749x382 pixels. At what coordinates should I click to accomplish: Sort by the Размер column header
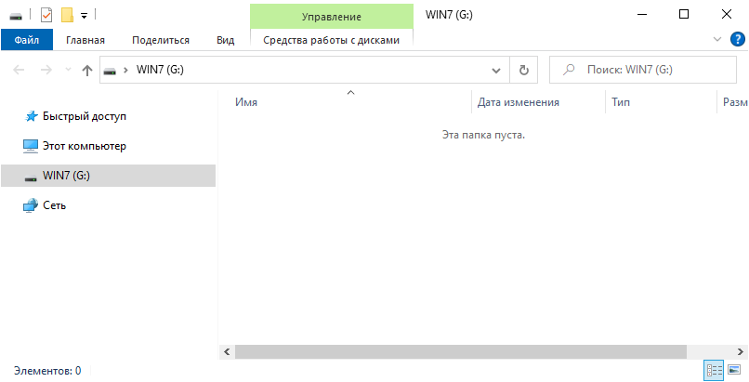coord(733,101)
